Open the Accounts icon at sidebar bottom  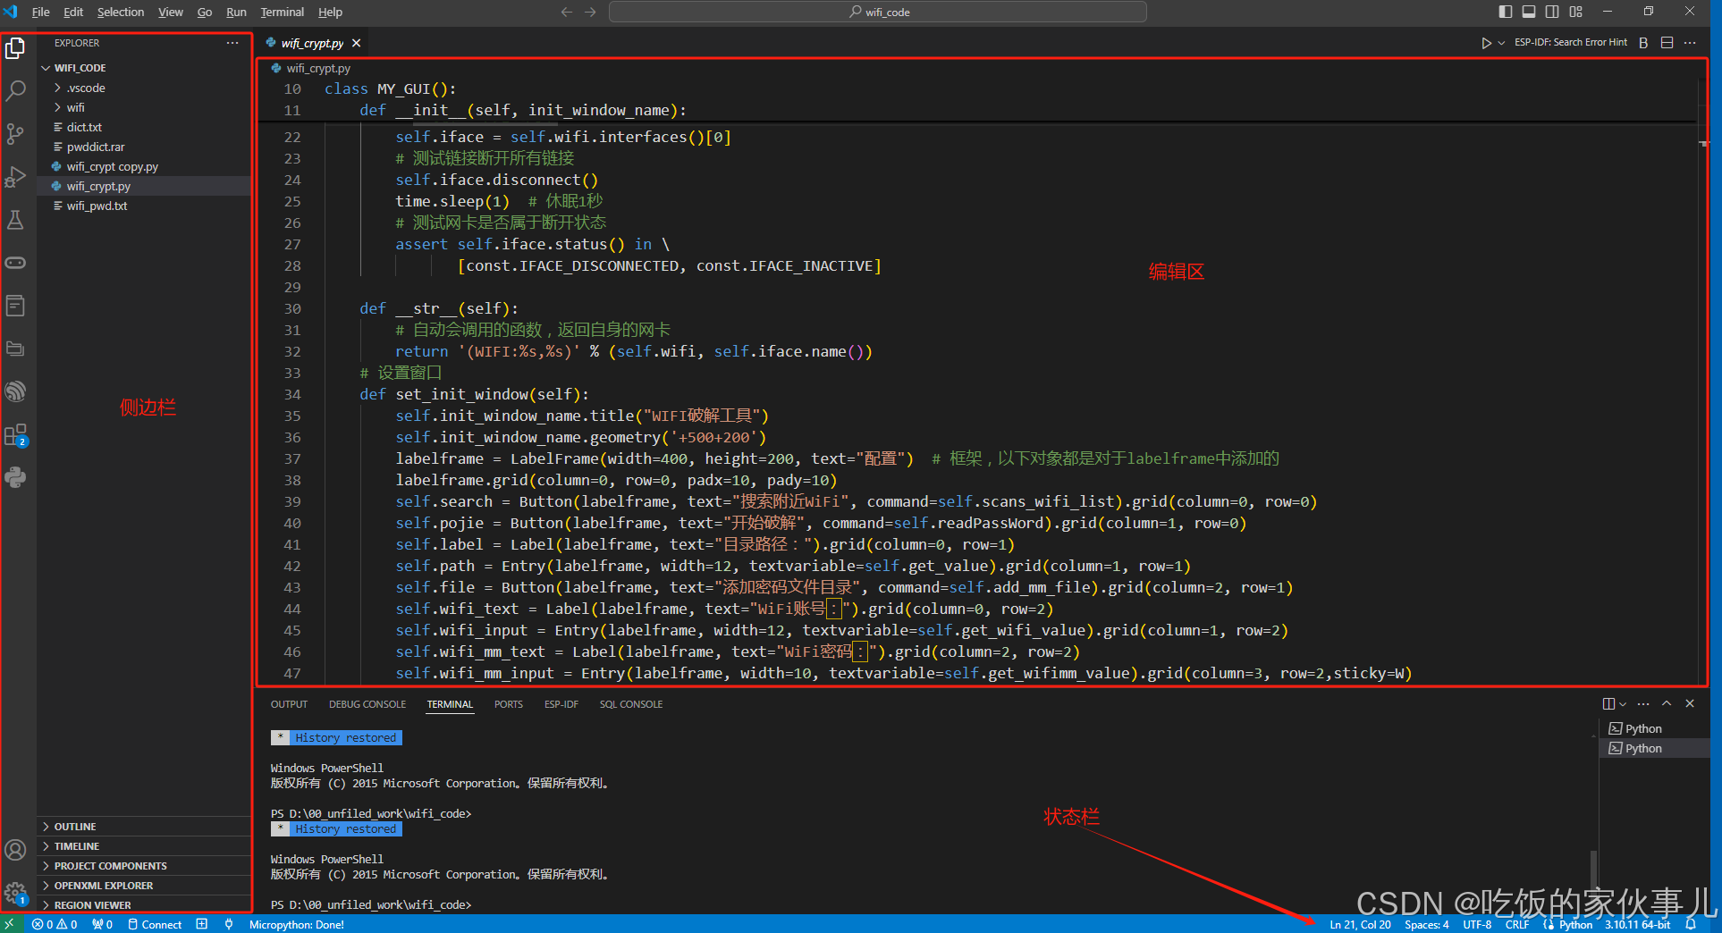pyautogui.click(x=15, y=850)
